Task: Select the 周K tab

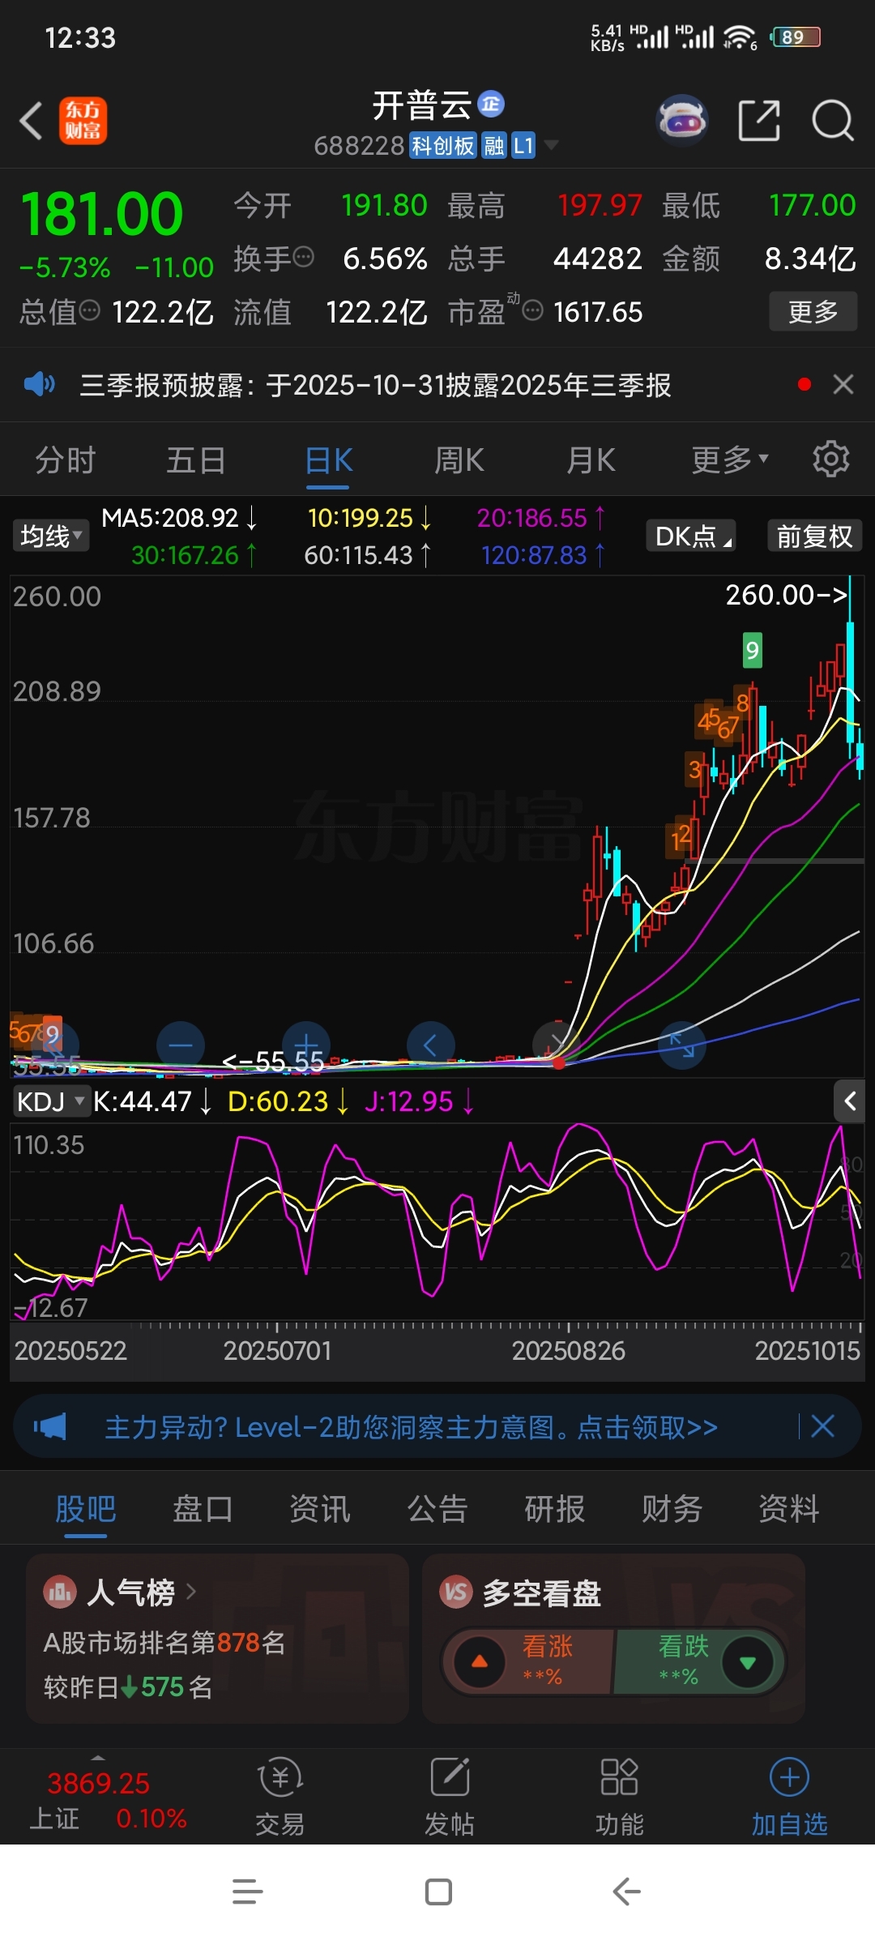Action: click(459, 460)
